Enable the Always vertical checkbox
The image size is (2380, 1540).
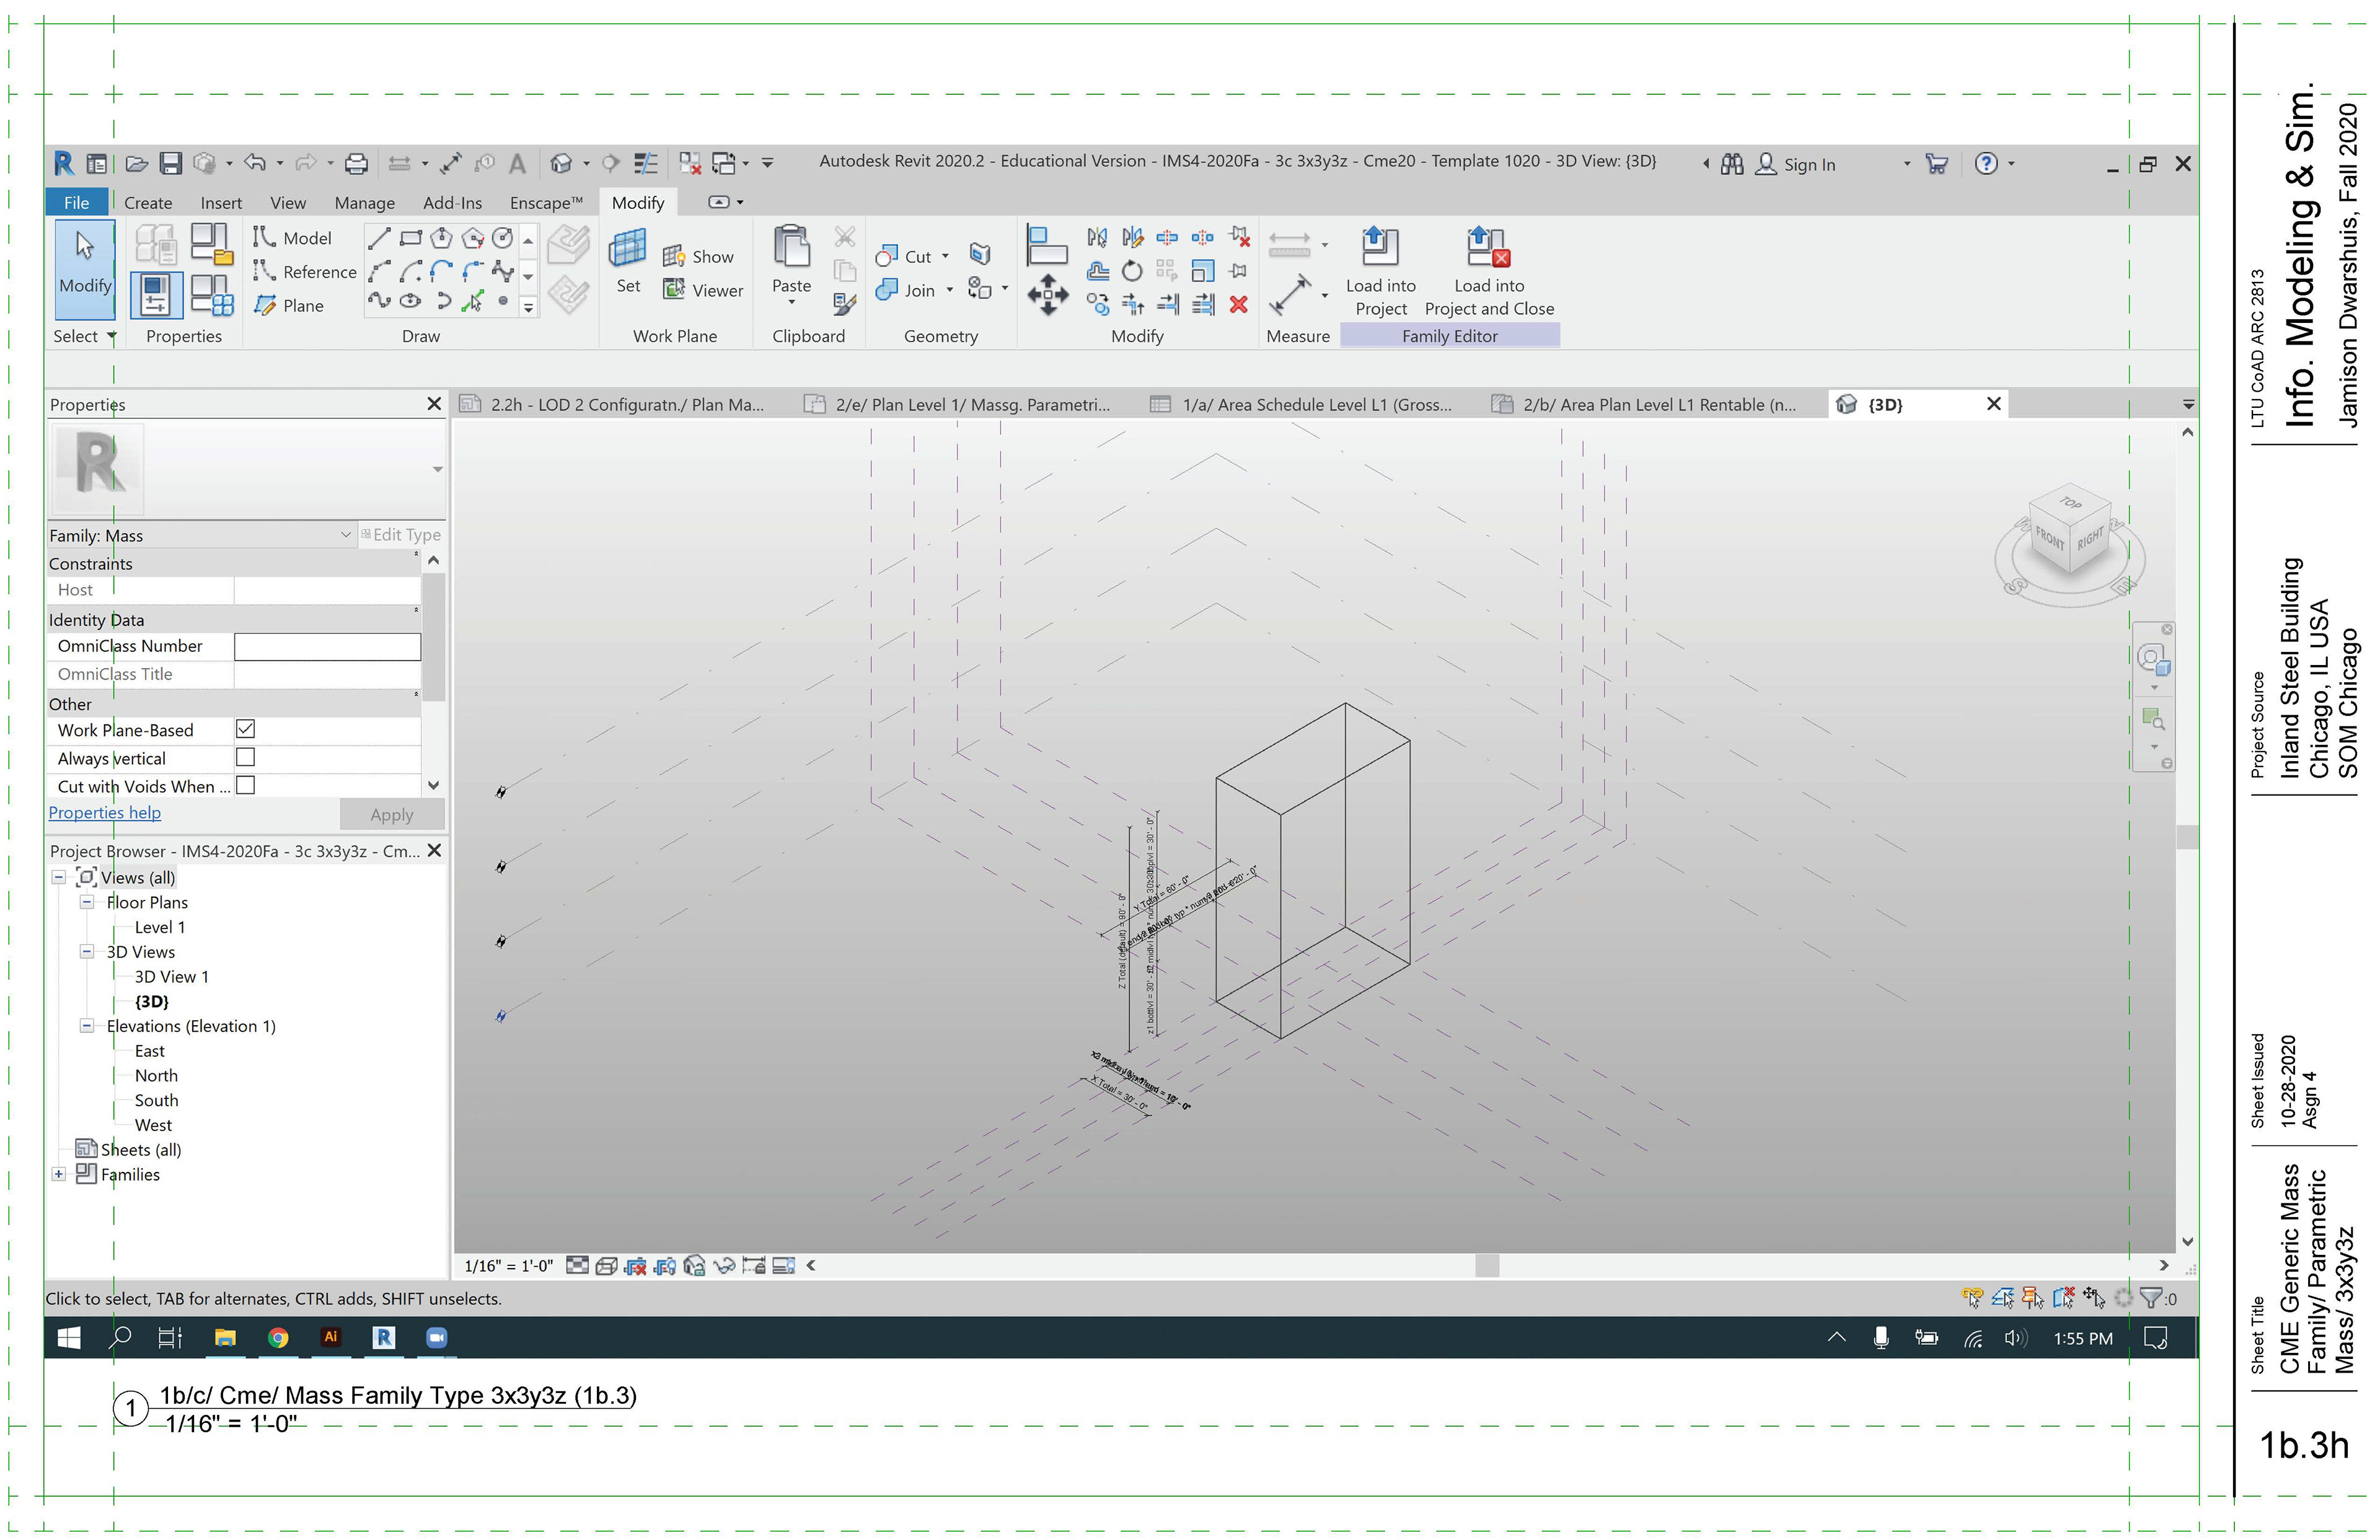click(x=245, y=757)
